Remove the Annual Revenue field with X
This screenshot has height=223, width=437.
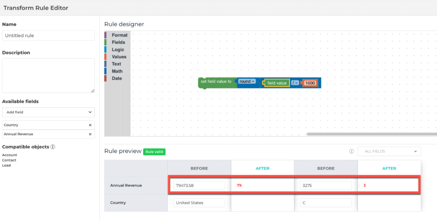[x=90, y=134]
